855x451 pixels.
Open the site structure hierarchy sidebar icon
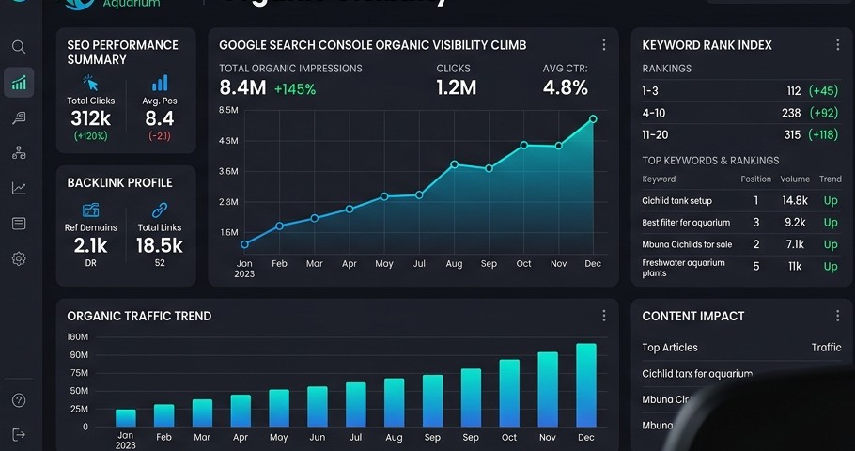pos(19,153)
